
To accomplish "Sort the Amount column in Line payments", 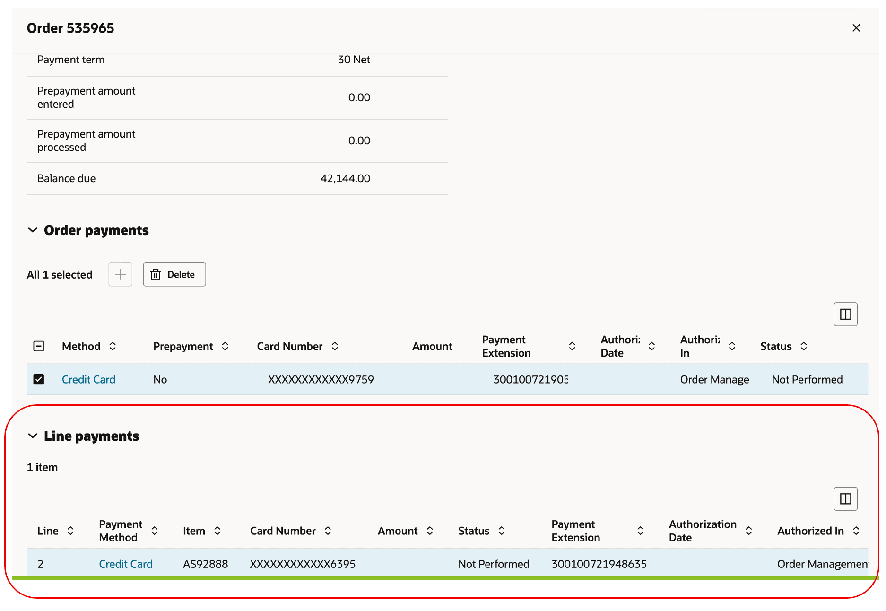I will 430,531.
